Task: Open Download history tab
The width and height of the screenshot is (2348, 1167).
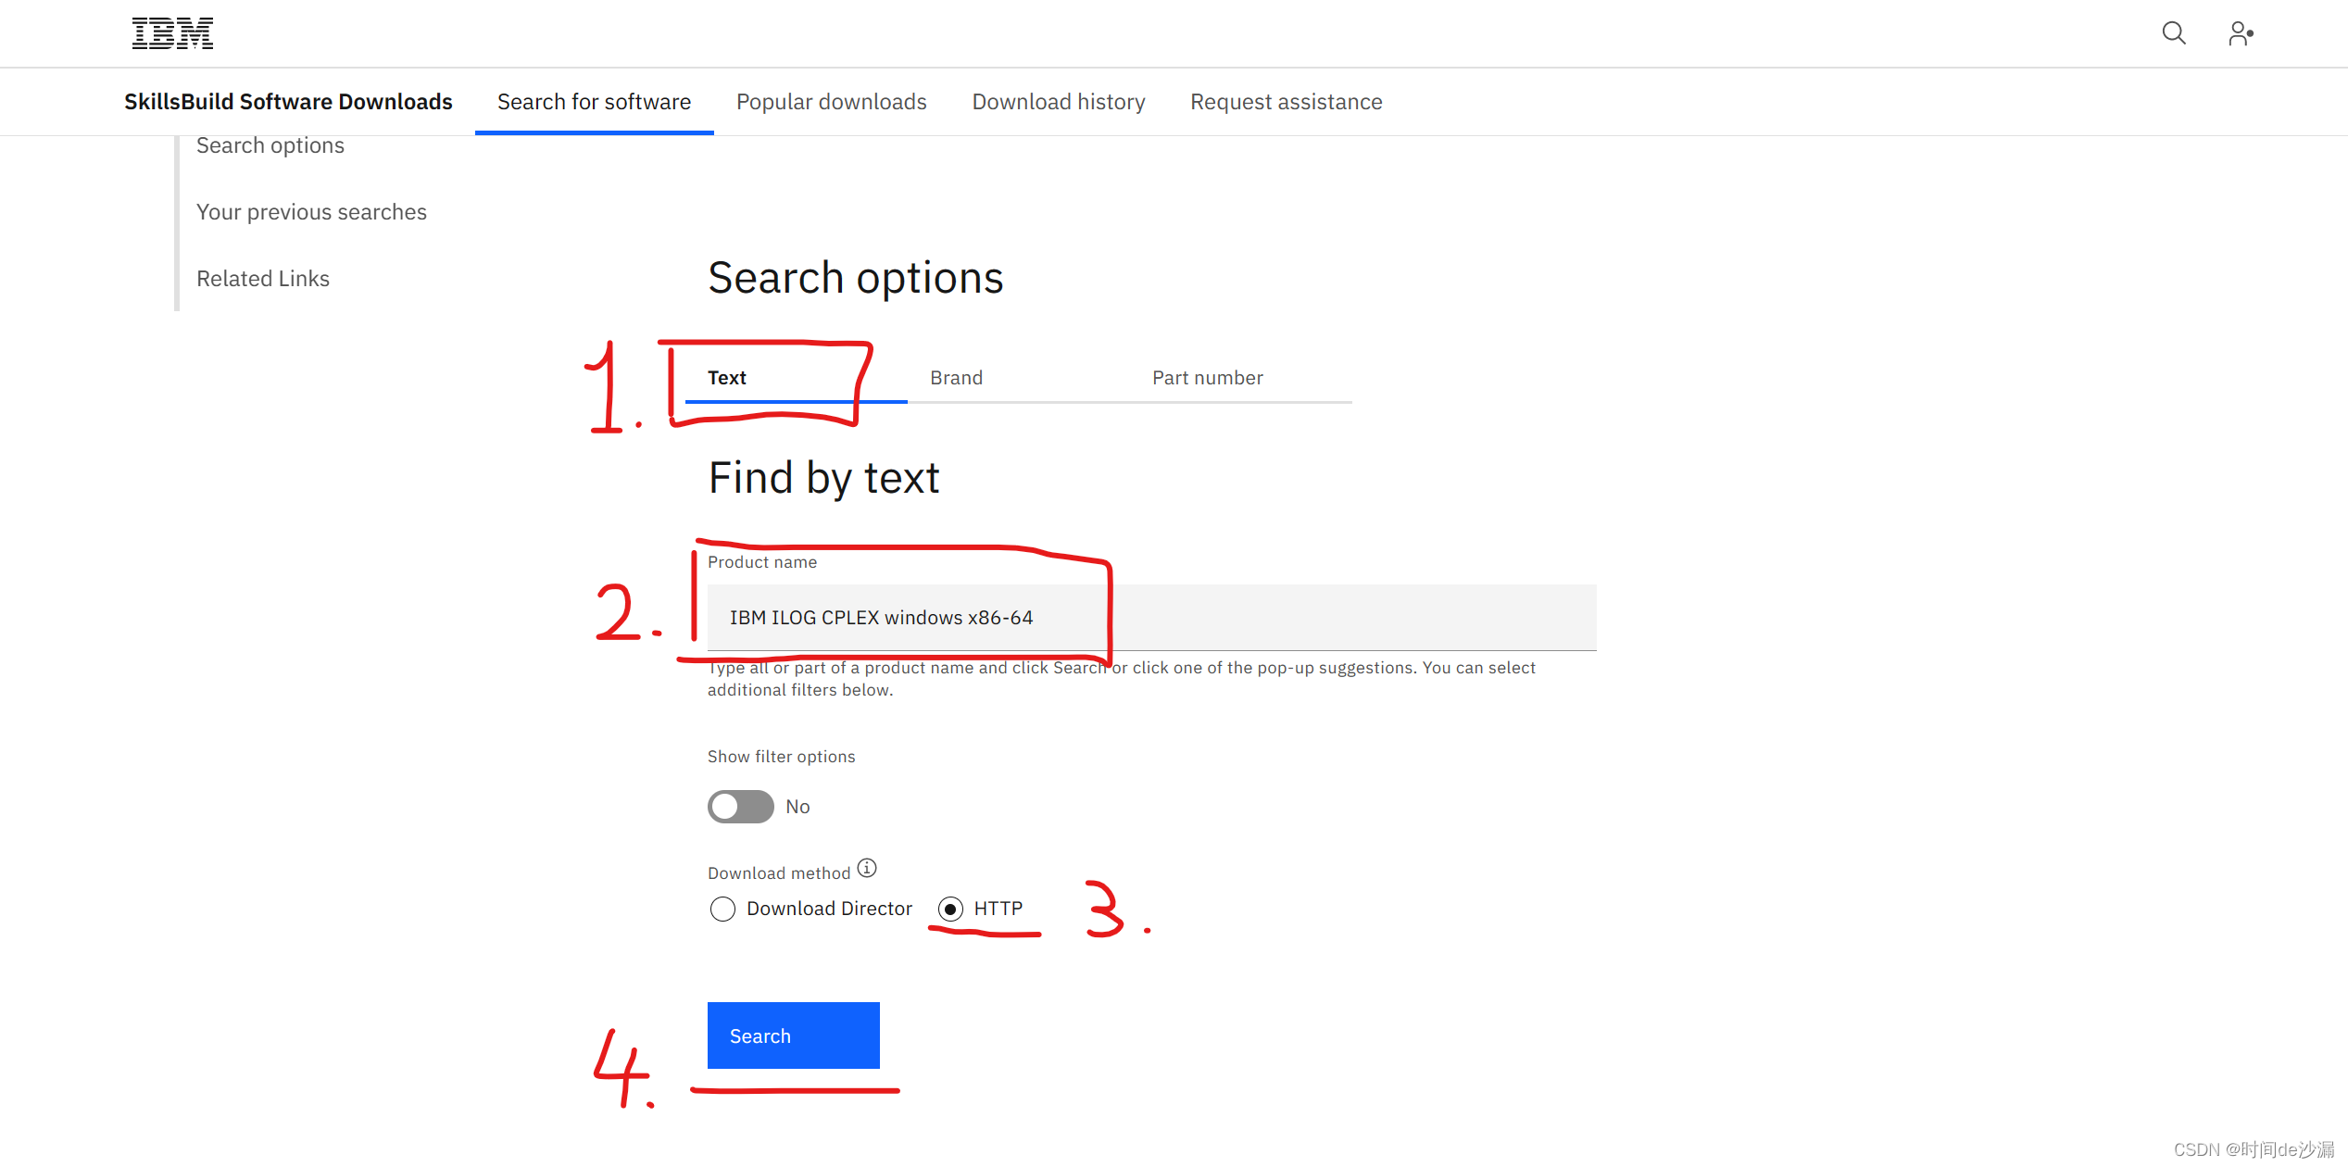Action: (x=1057, y=100)
